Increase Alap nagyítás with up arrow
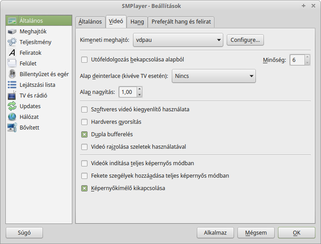 point(139,89)
